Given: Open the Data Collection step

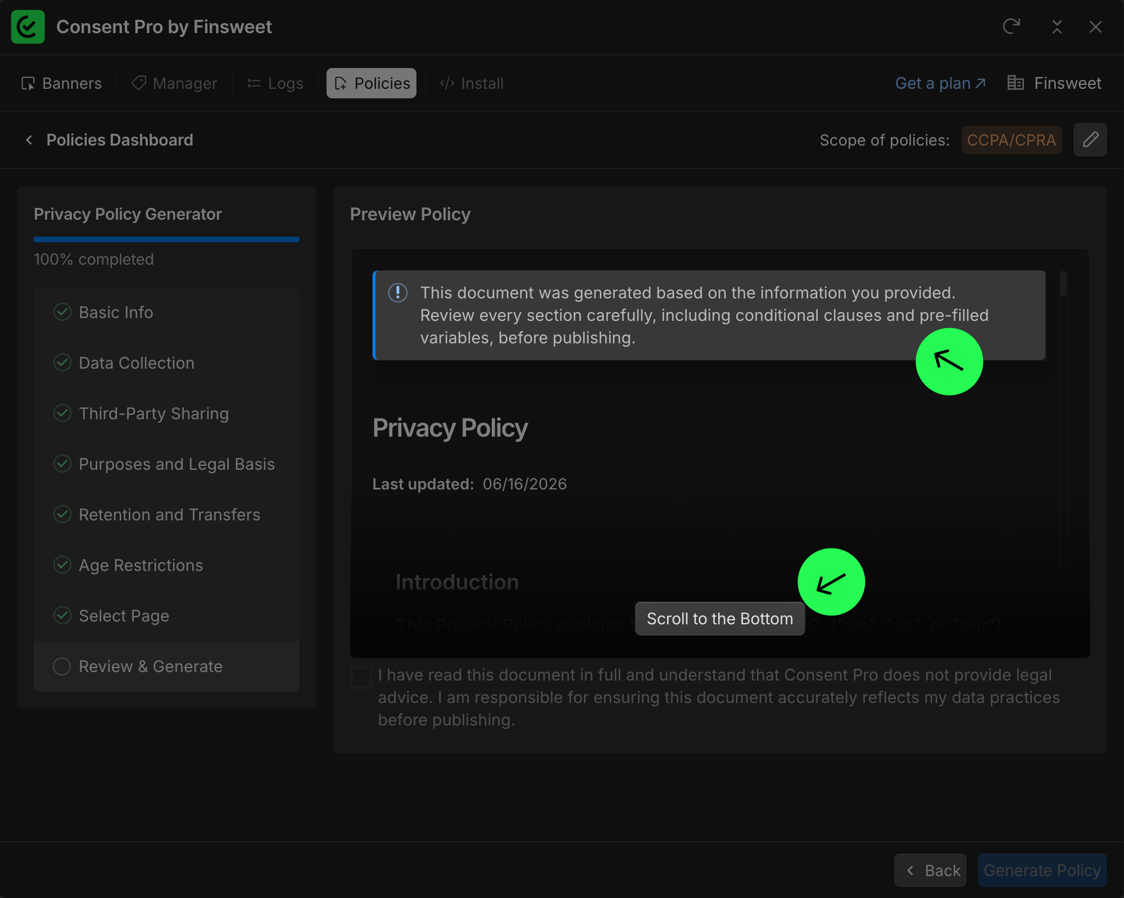Looking at the screenshot, I should (x=166, y=363).
